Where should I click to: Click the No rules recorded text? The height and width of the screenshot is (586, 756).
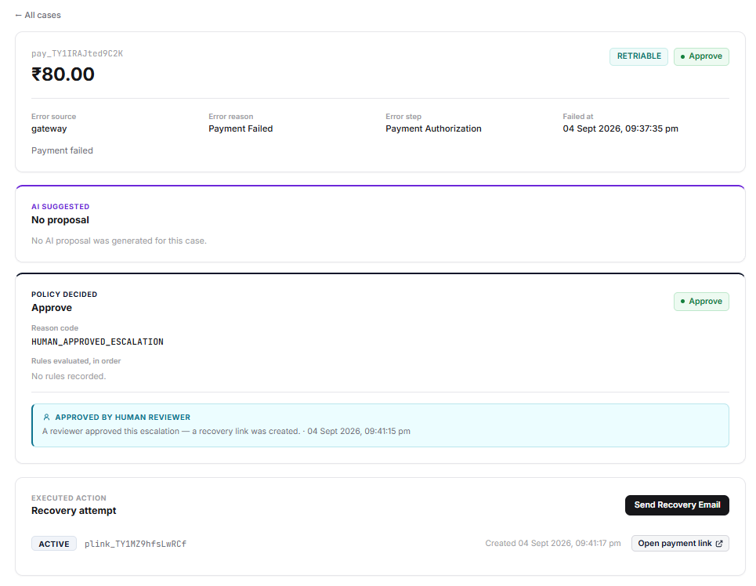[68, 376]
